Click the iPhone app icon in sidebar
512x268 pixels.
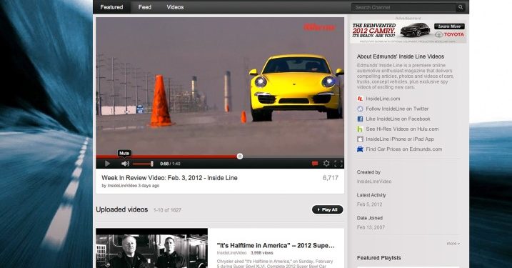coord(360,139)
